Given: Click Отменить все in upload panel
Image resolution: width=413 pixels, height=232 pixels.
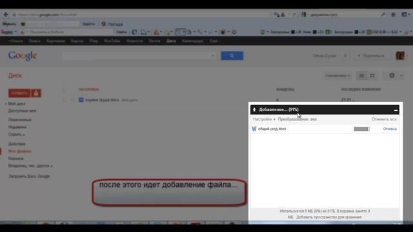Looking at the screenshot, I should [x=384, y=119].
